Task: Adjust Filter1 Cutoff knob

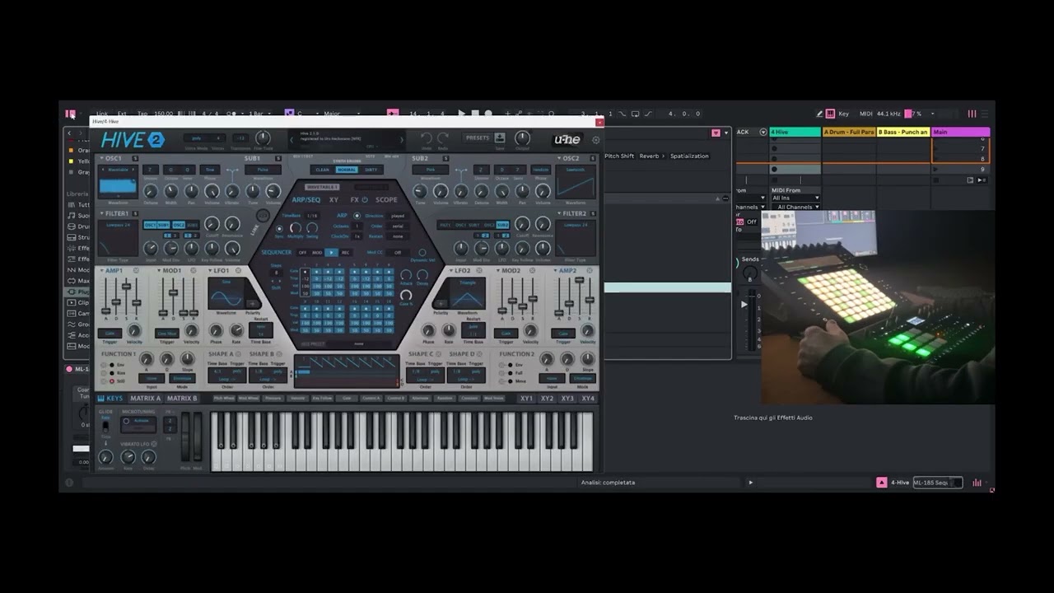Action: coord(212,224)
